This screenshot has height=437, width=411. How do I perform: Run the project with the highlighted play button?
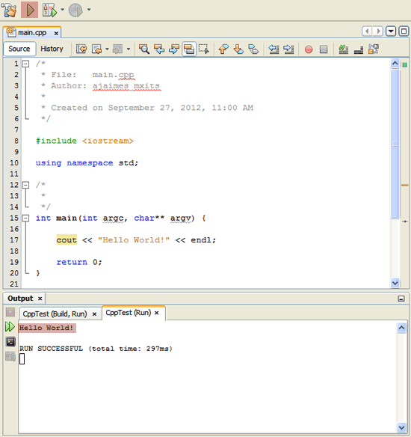29,10
